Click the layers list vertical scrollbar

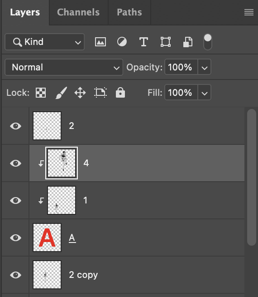pos(251,177)
